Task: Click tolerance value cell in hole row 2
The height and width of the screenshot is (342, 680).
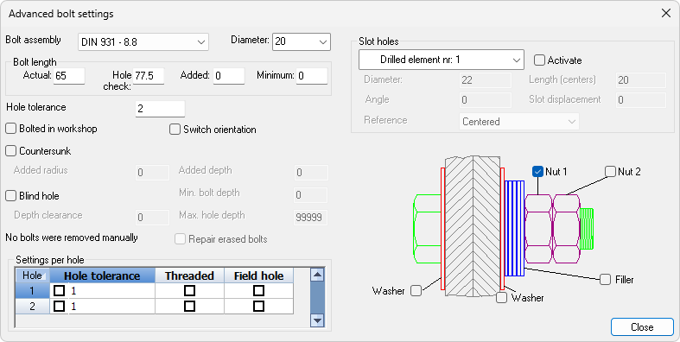Action: click(x=111, y=306)
